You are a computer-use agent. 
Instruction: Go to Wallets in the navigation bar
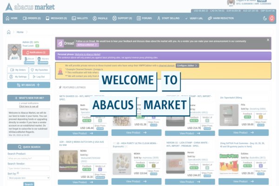tap(80, 18)
